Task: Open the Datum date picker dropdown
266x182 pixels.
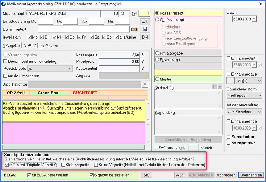Action: (x=254, y=19)
